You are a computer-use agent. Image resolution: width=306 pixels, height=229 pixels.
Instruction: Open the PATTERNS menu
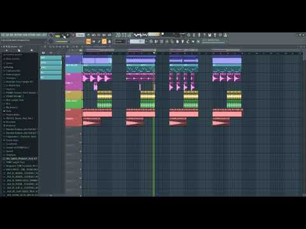tap(18, 35)
